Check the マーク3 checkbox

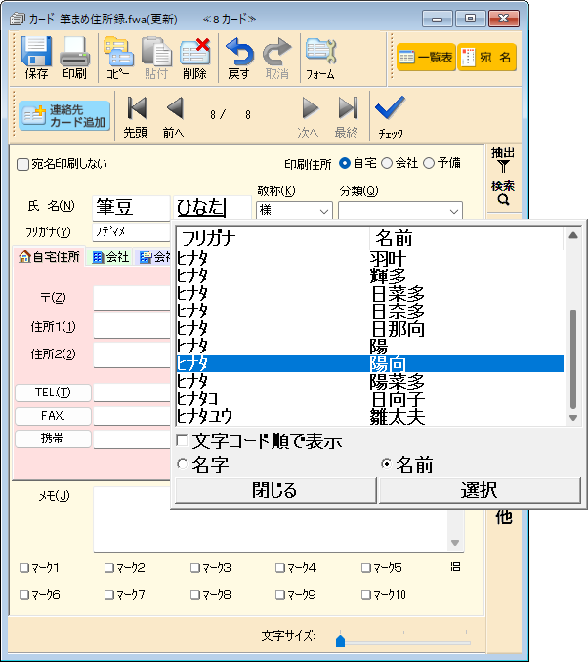click(x=194, y=568)
